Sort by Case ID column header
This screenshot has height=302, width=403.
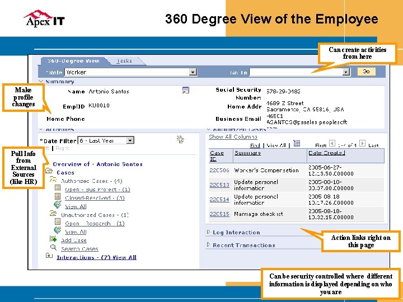click(217, 156)
